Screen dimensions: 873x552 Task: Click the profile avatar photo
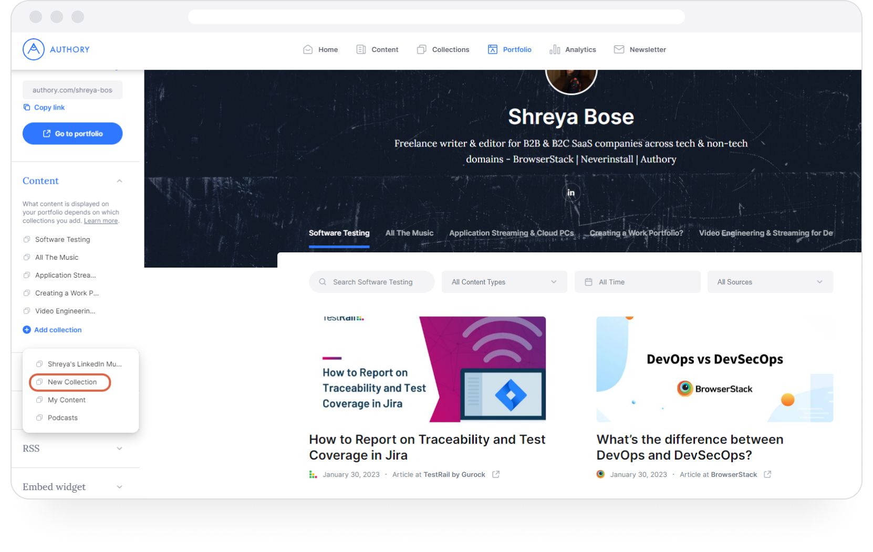click(x=571, y=81)
